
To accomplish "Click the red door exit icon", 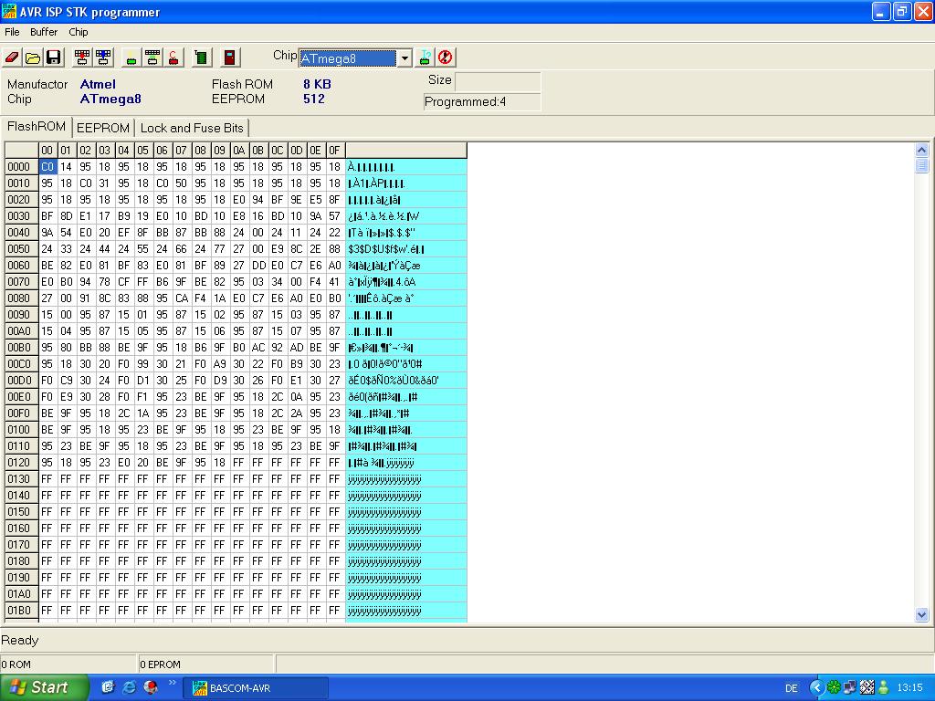I will (229, 58).
